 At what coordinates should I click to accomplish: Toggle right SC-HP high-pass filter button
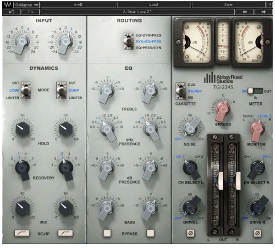(65, 233)
